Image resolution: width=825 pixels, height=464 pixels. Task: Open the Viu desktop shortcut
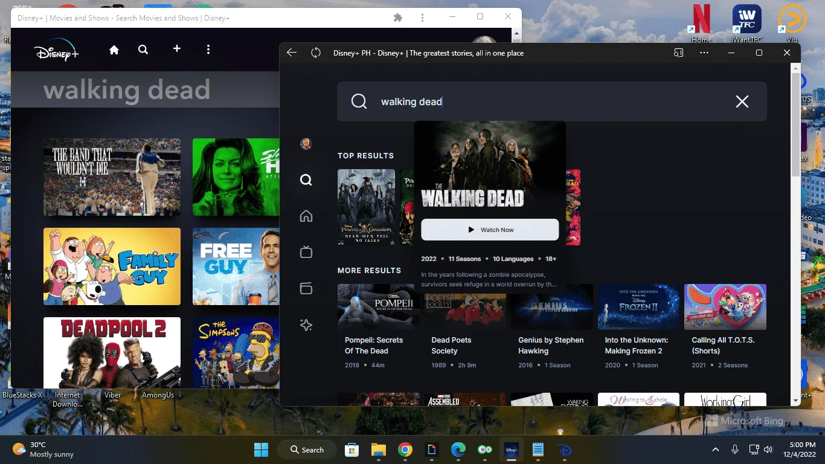tap(792, 24)
